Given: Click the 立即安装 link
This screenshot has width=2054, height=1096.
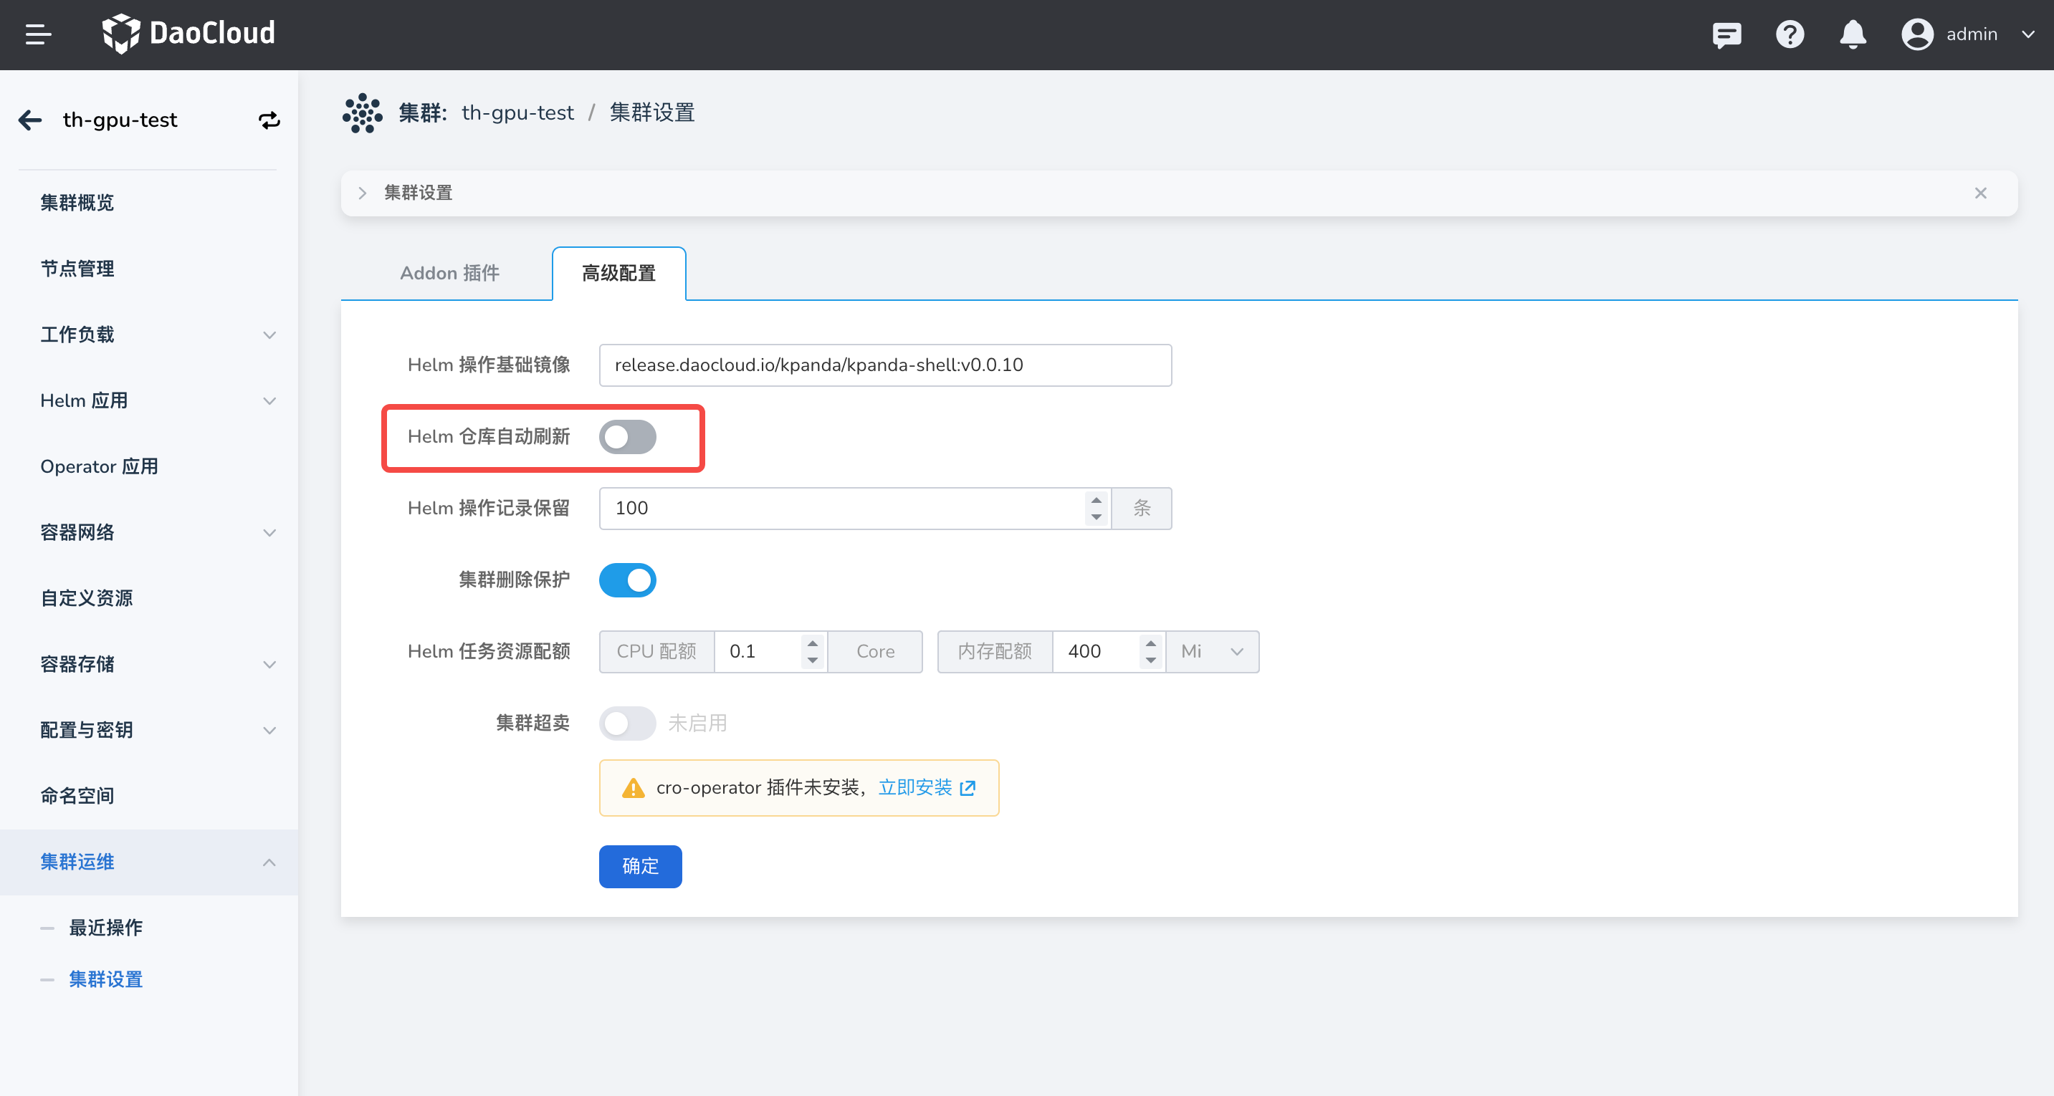Looking at the screenshot, I should (x=914, y=787).
